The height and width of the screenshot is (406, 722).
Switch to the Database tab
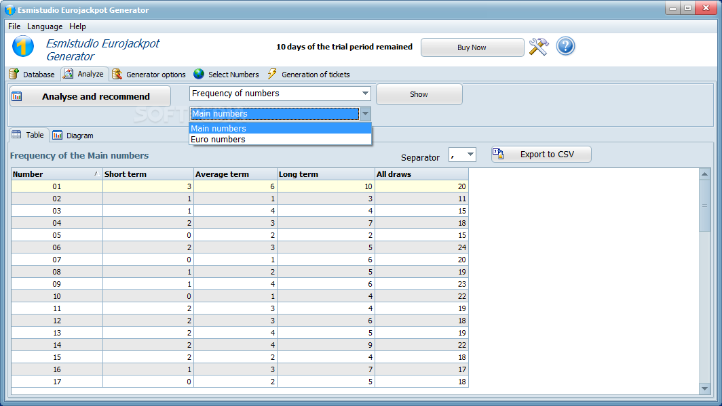click(x=33, y=74)
